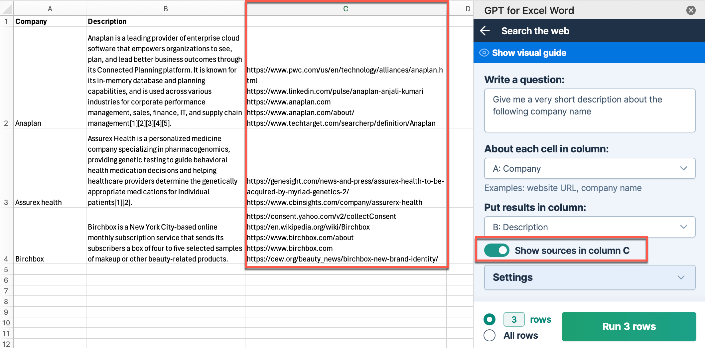Viewport: 705px width, 348px height.
Task: Click the rows count number field
Action: 514,320
